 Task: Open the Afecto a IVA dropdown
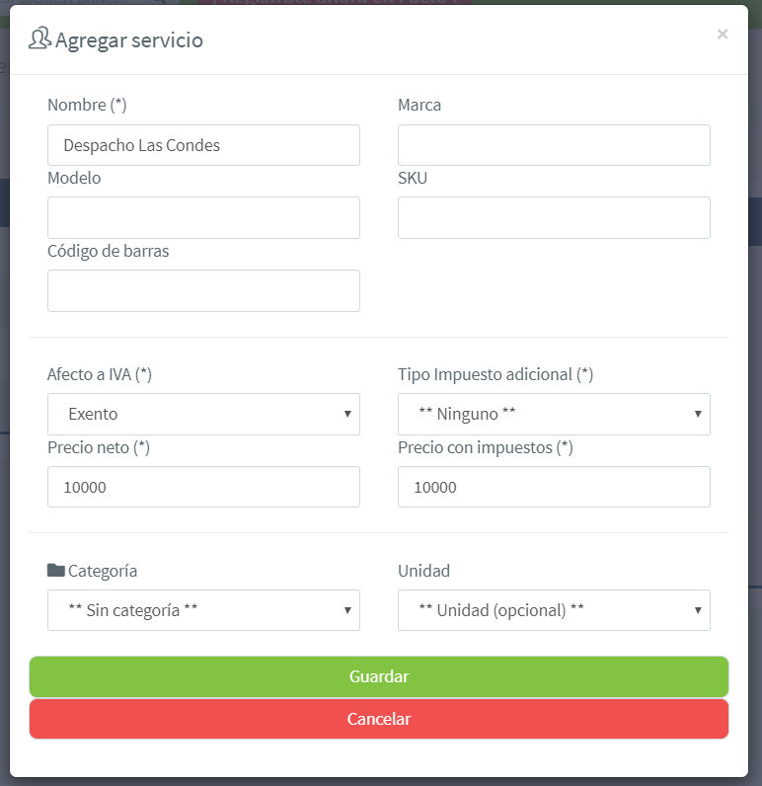point(203,415)
